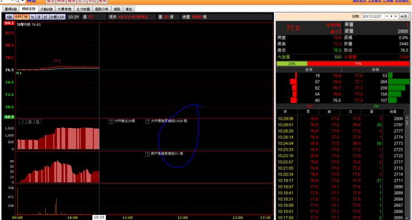Click the green 23% inner volume bar
Image resolution: width=412 pixels, height=220 pixels.
coord(292,63)
